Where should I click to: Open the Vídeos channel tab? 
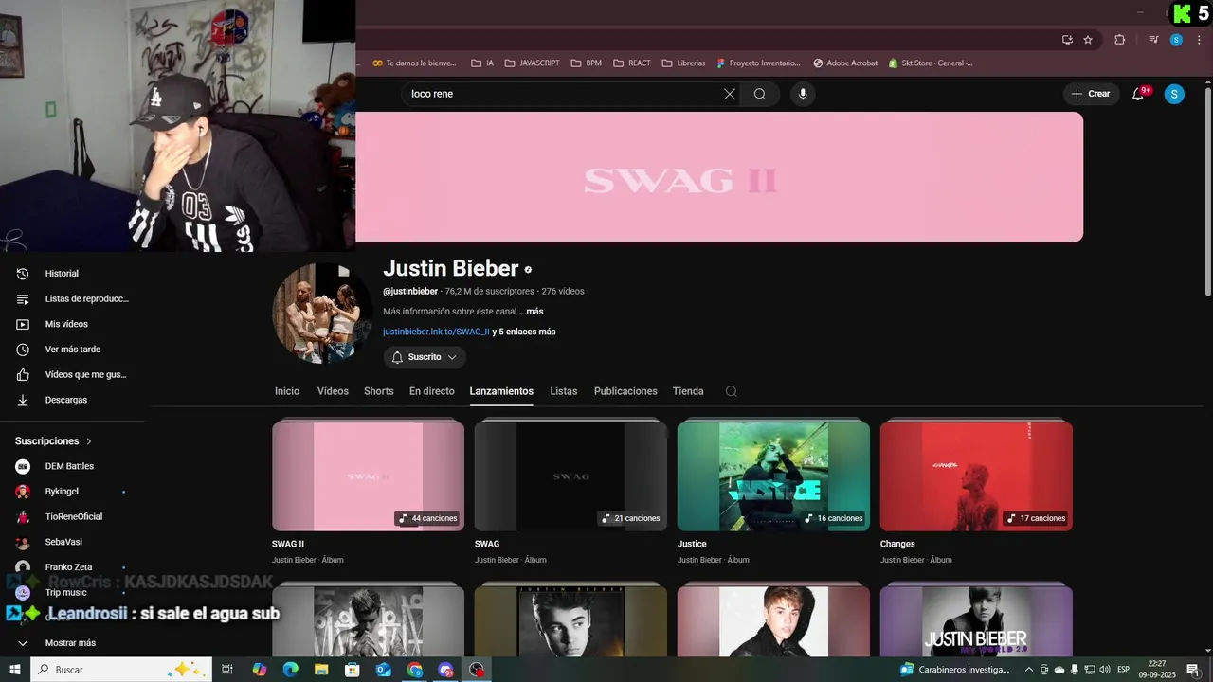[x=333, y=391]
